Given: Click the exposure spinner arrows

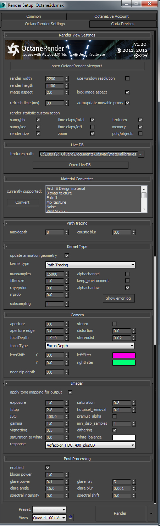Looking at the screenshot, I should (67, 403).
